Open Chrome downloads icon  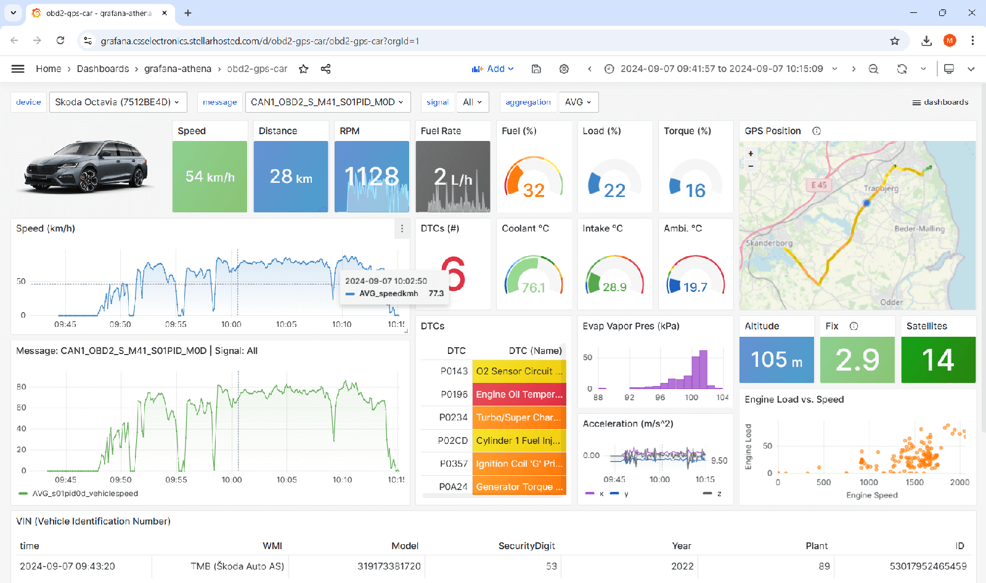[x=926, y=41]
